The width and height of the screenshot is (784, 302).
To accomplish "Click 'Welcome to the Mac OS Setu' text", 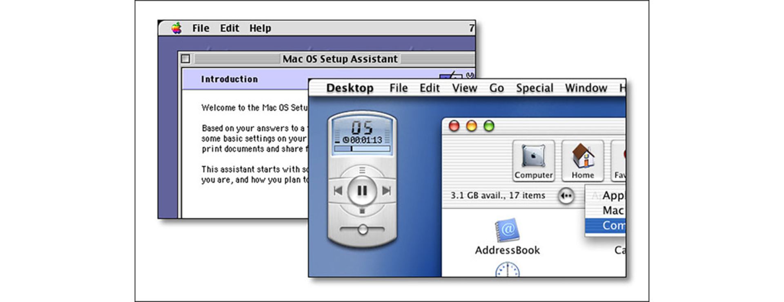I will (x=254, y=108).
